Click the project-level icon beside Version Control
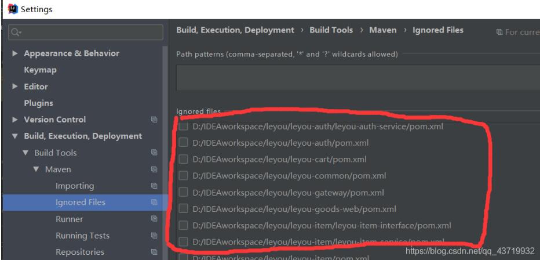Screen dimensions: 540x260 click(x=154, y=120)
